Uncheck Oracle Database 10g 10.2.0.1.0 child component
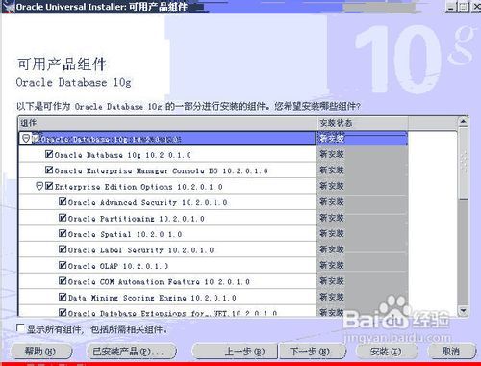The width and height of the screenshot is (481, 366). [49, 154]
